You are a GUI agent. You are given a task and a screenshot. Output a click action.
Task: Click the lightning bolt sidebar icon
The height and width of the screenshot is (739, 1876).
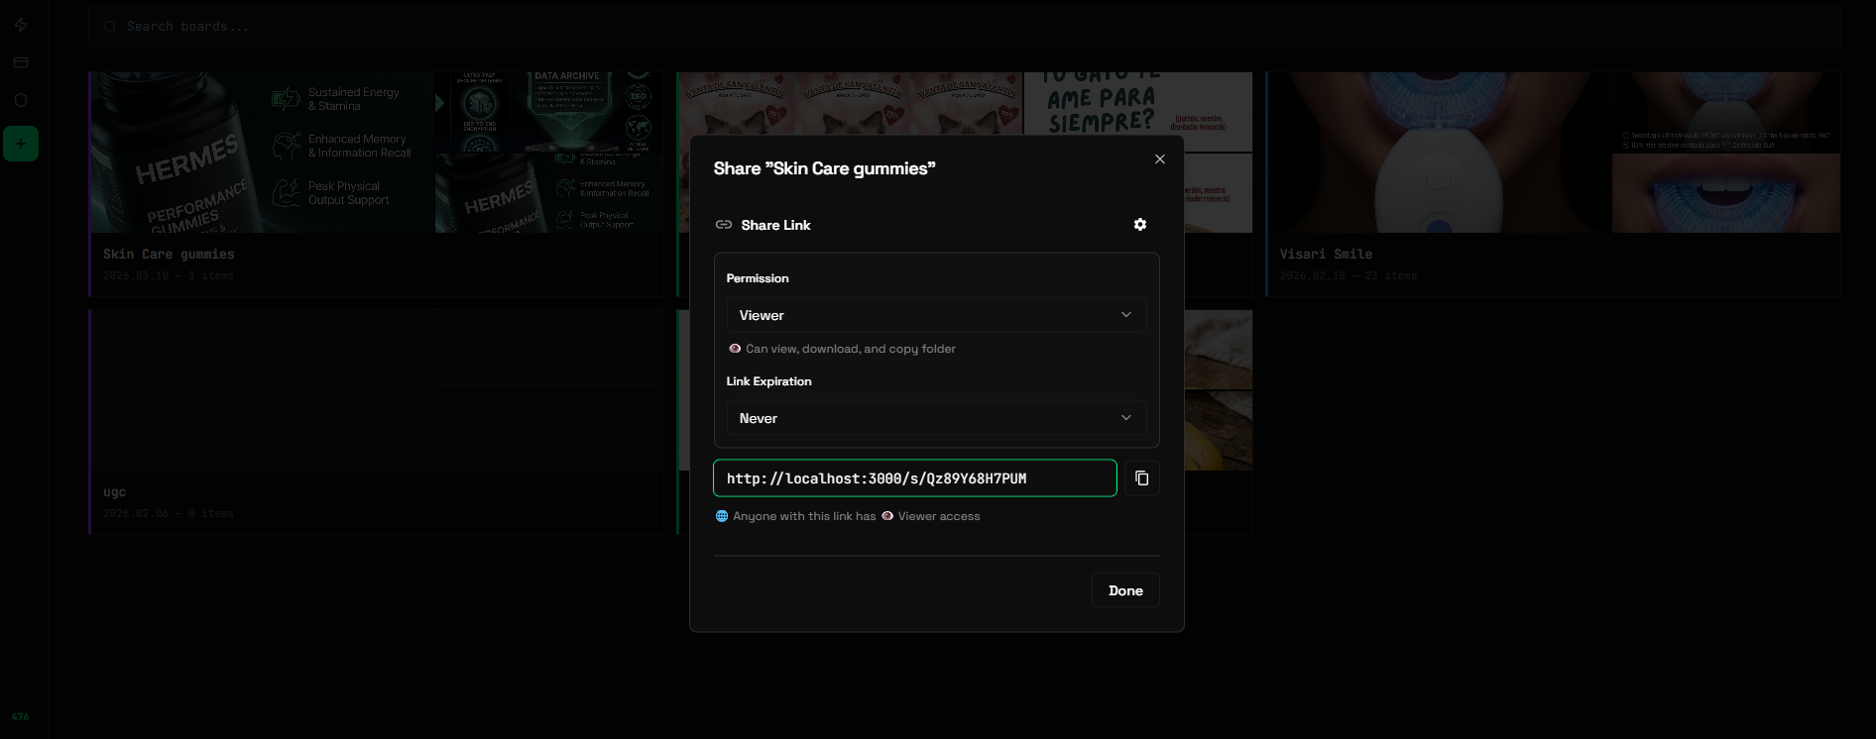[x=21, y=25]
